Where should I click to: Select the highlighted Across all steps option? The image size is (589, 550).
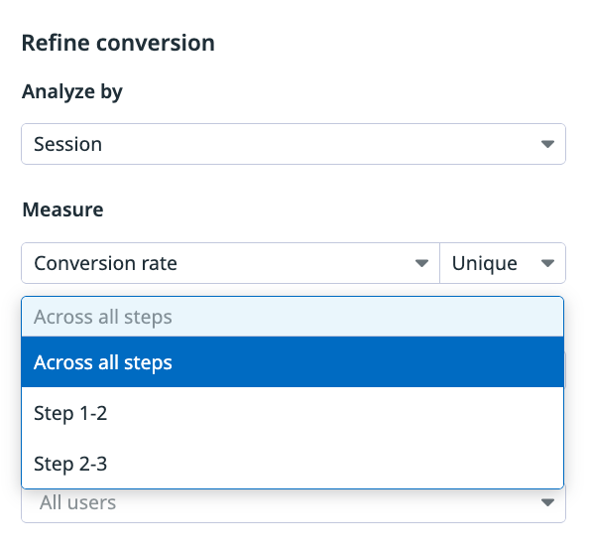[x=293, y=362]
